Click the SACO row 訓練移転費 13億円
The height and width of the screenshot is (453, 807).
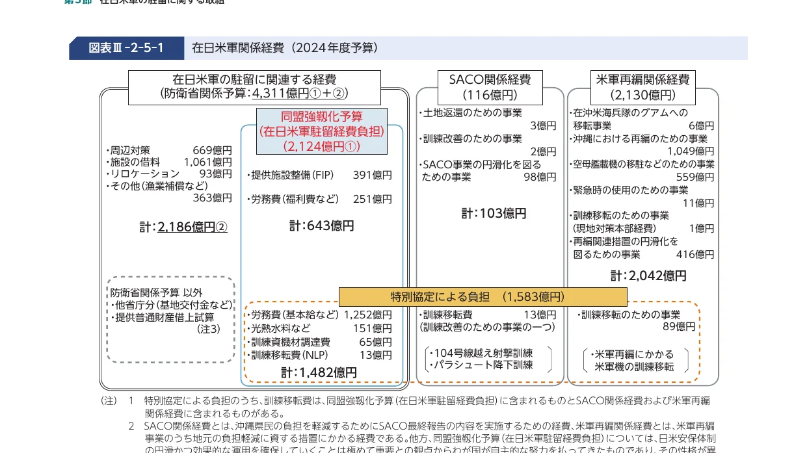tap(488, 315)
